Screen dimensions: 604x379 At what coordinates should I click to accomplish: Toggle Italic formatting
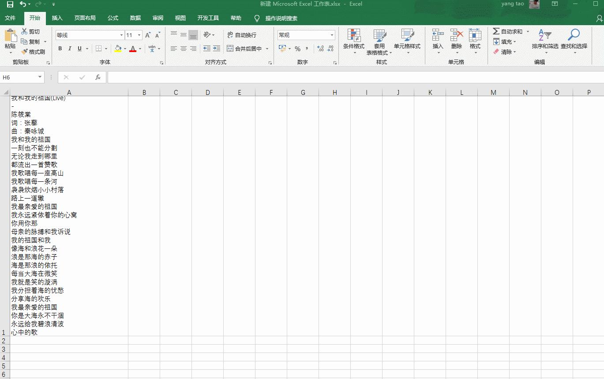(x=70, y=49)
